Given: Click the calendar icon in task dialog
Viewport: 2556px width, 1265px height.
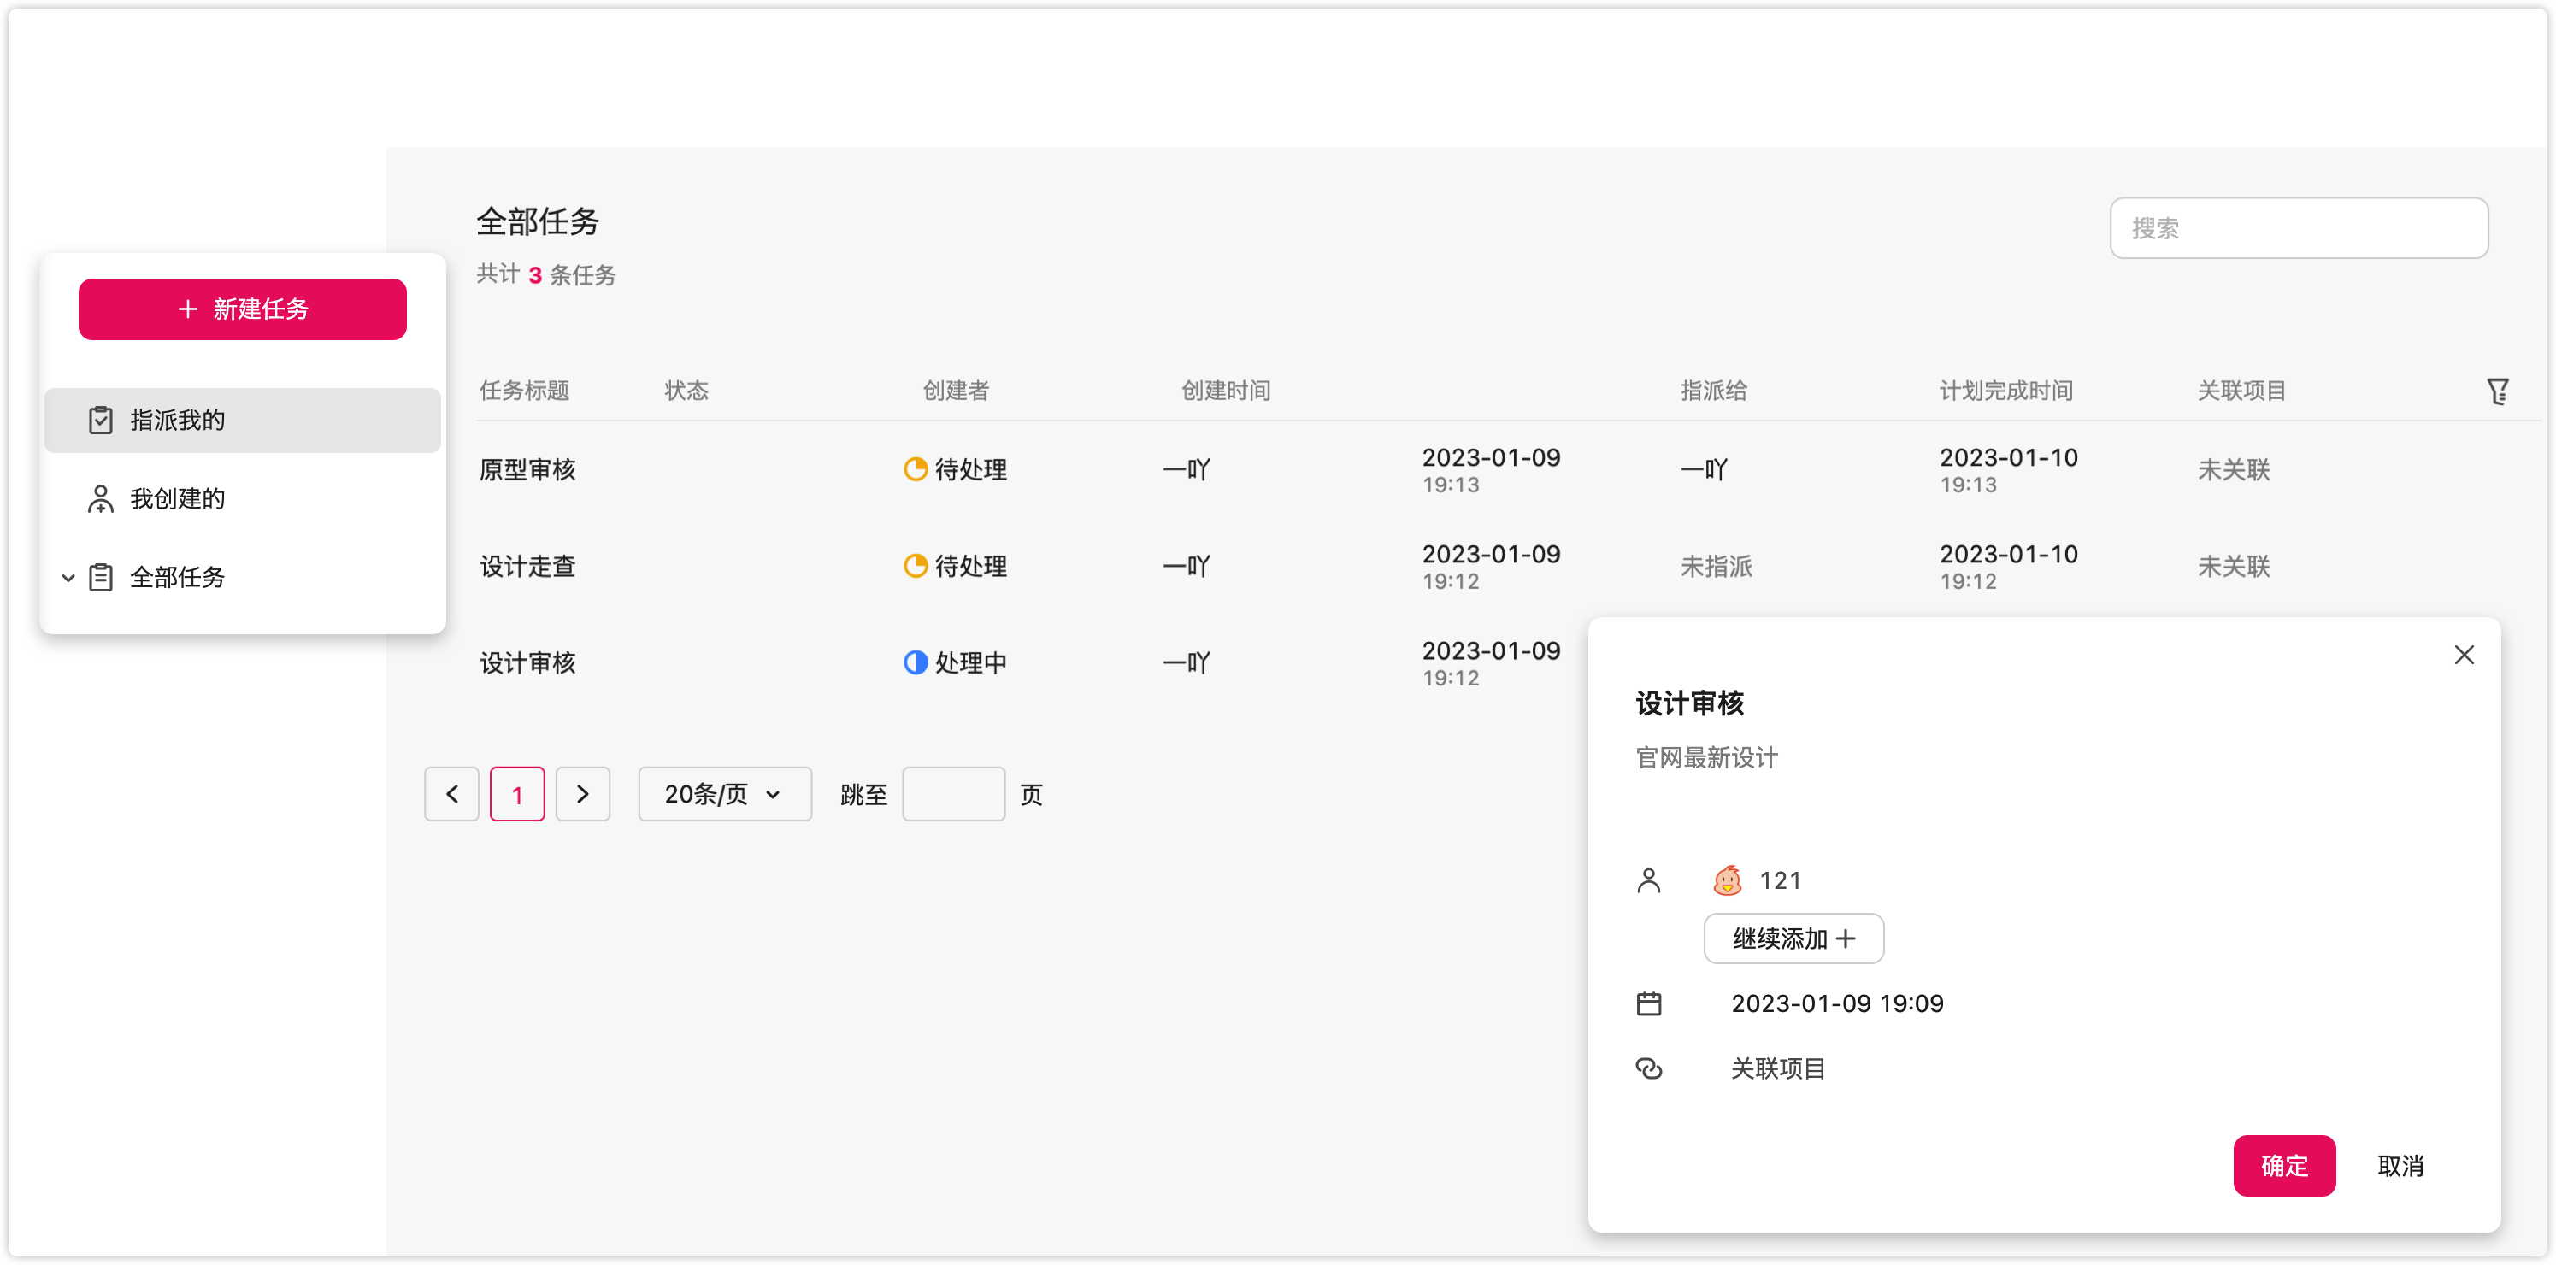Looking at the screenshot, I should point(1648,1004).
